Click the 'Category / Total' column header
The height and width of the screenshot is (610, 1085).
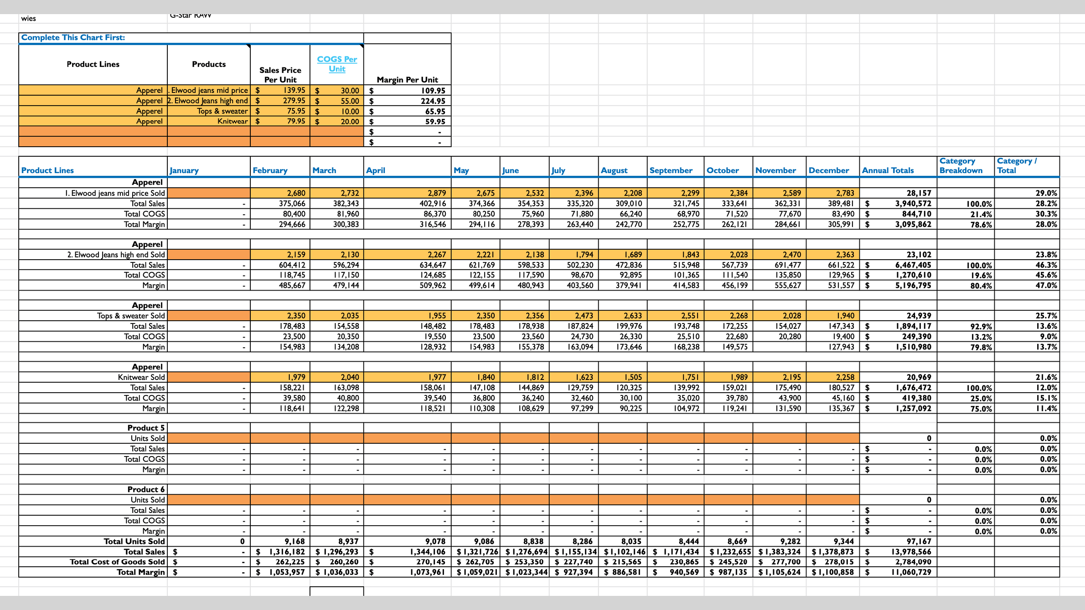pos(1027,166)
